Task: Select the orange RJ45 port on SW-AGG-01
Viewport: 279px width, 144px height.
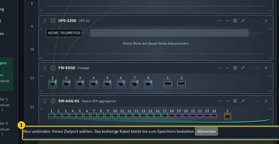Action: click(228, 116)
